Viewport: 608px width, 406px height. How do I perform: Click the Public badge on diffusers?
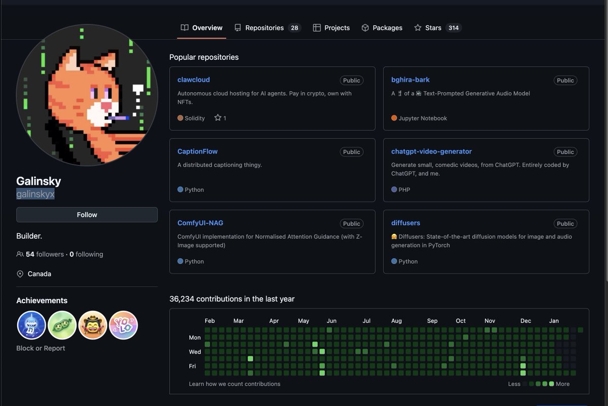coord(565,223)
